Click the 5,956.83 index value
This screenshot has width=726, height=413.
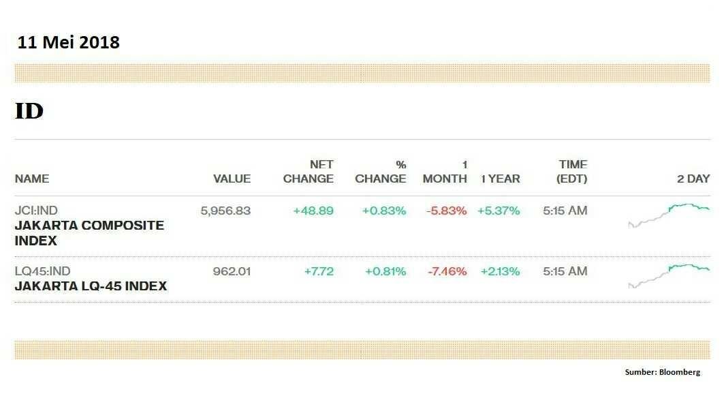coord(225,211)
